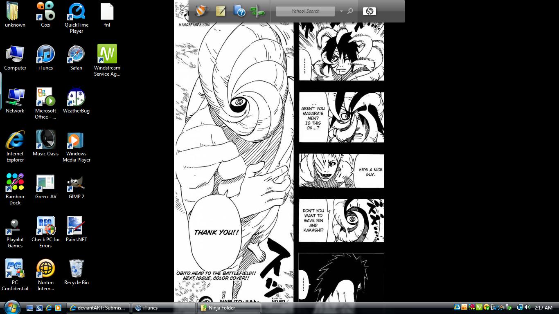Image resolution: width=559 pixels, height=314 pixels.
Task: Open the Safari desktop shortcut
Action: (76, 58)
